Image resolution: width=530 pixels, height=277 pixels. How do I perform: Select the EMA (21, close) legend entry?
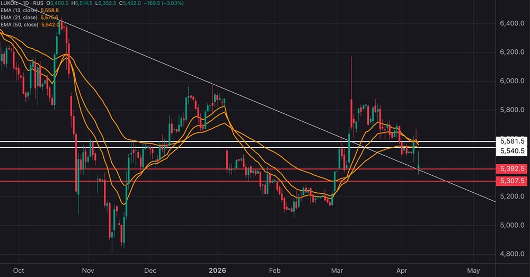point(19,17)
